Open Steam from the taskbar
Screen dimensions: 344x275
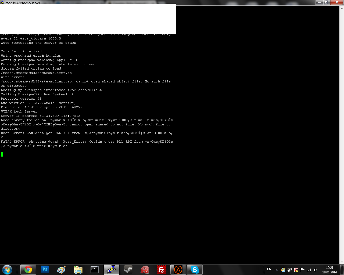[128, 270]
